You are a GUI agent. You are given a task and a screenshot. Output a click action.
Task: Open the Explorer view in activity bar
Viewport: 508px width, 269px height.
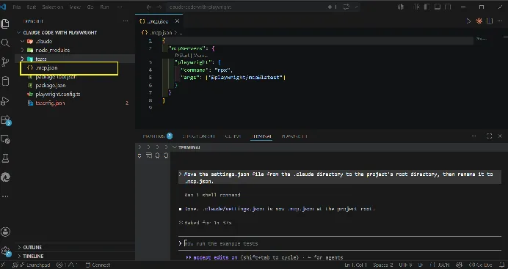pos(5,23)
